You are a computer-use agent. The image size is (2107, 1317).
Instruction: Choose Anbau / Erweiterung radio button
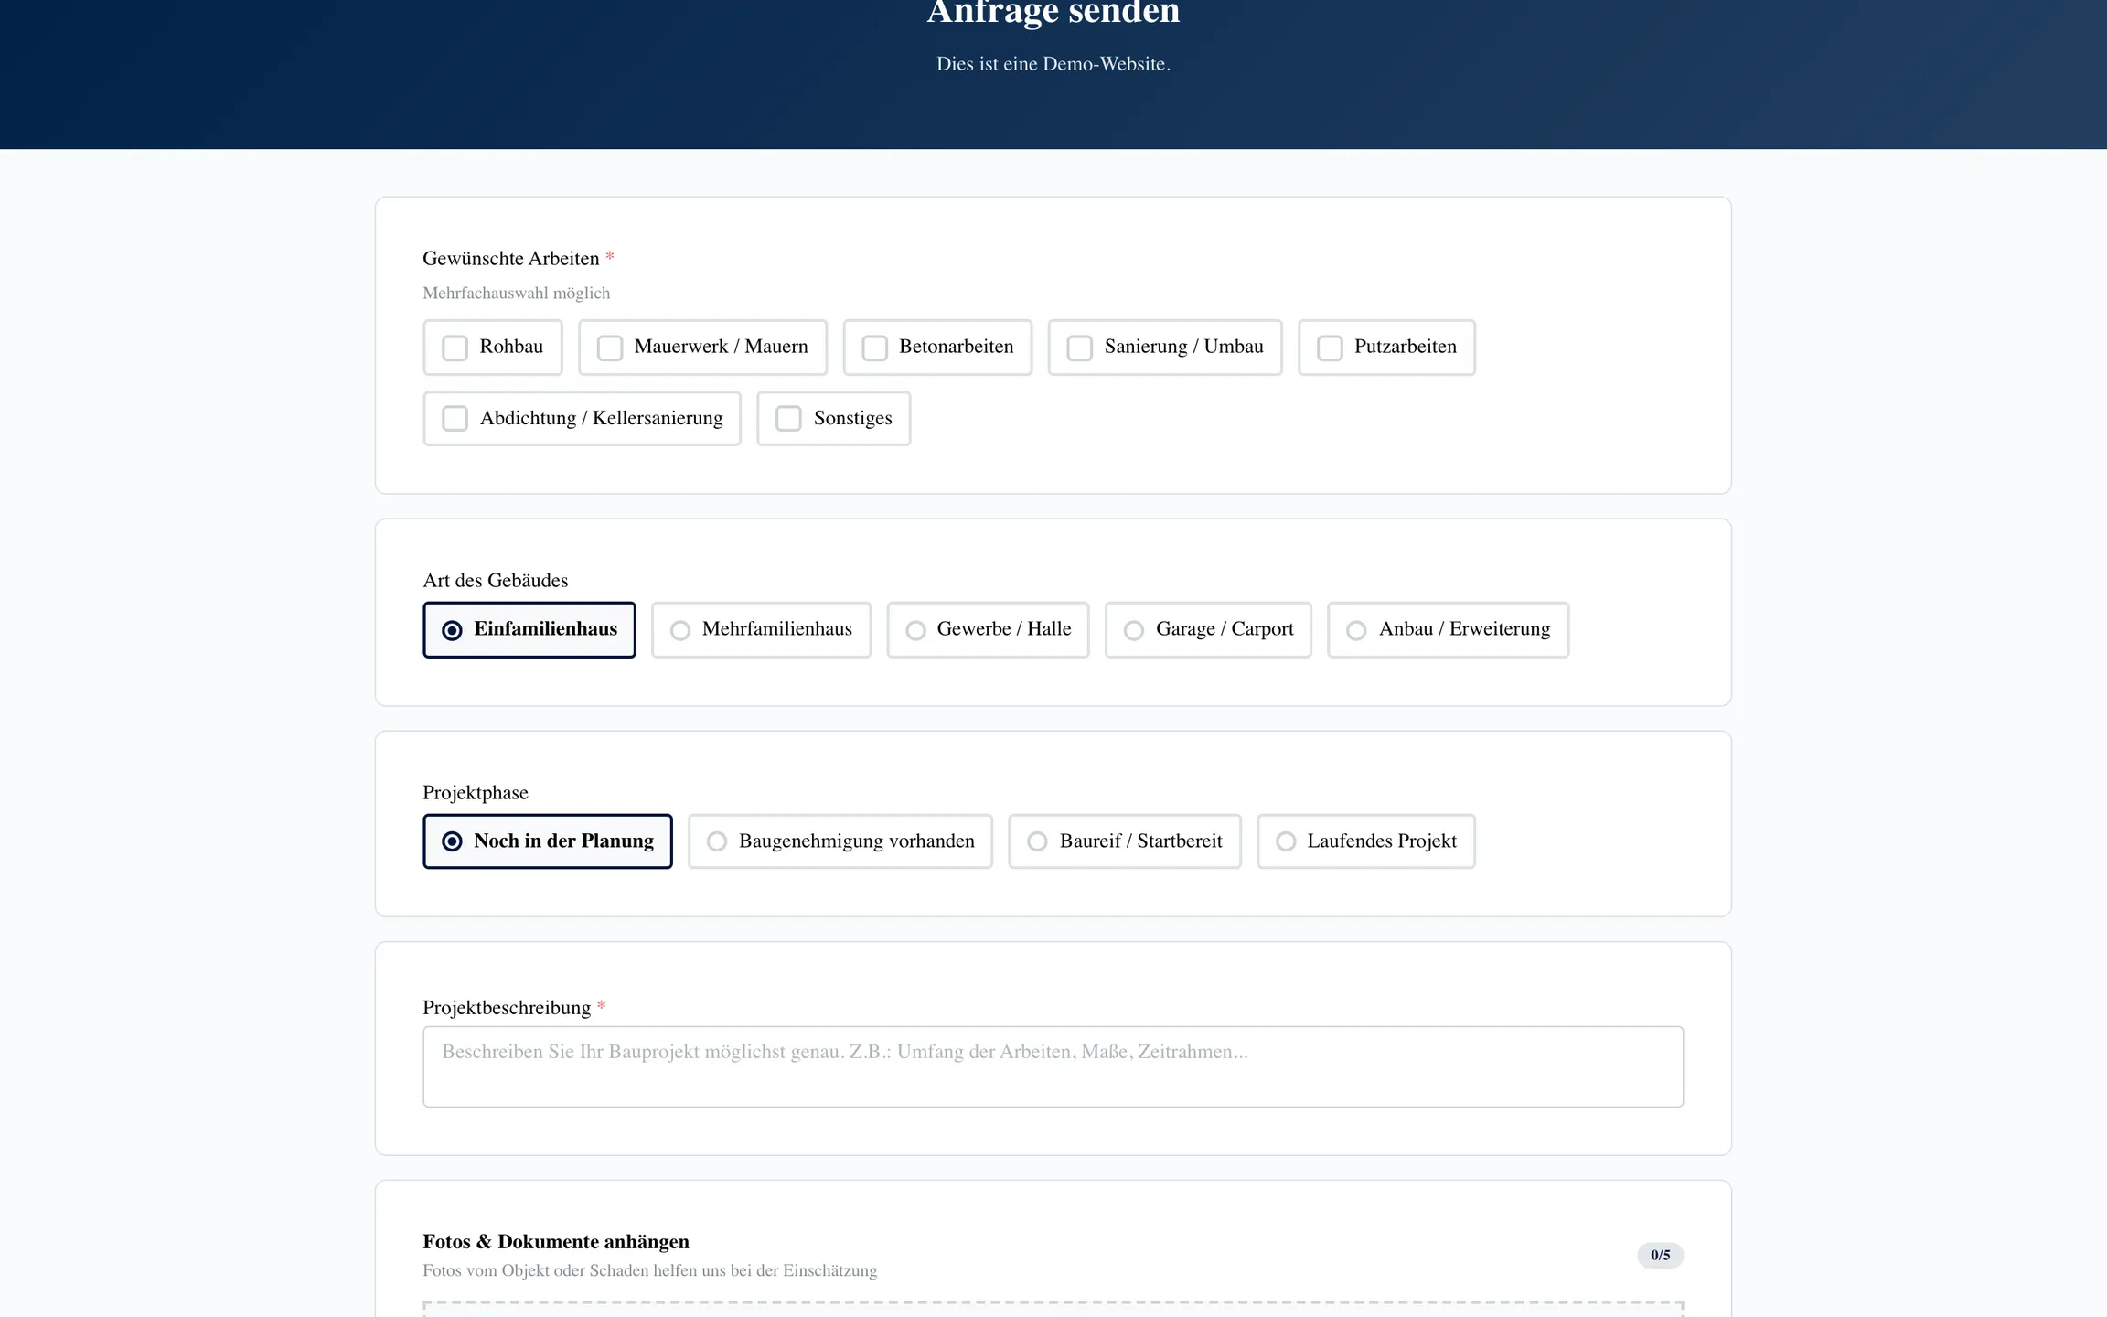click(1356, 630)
